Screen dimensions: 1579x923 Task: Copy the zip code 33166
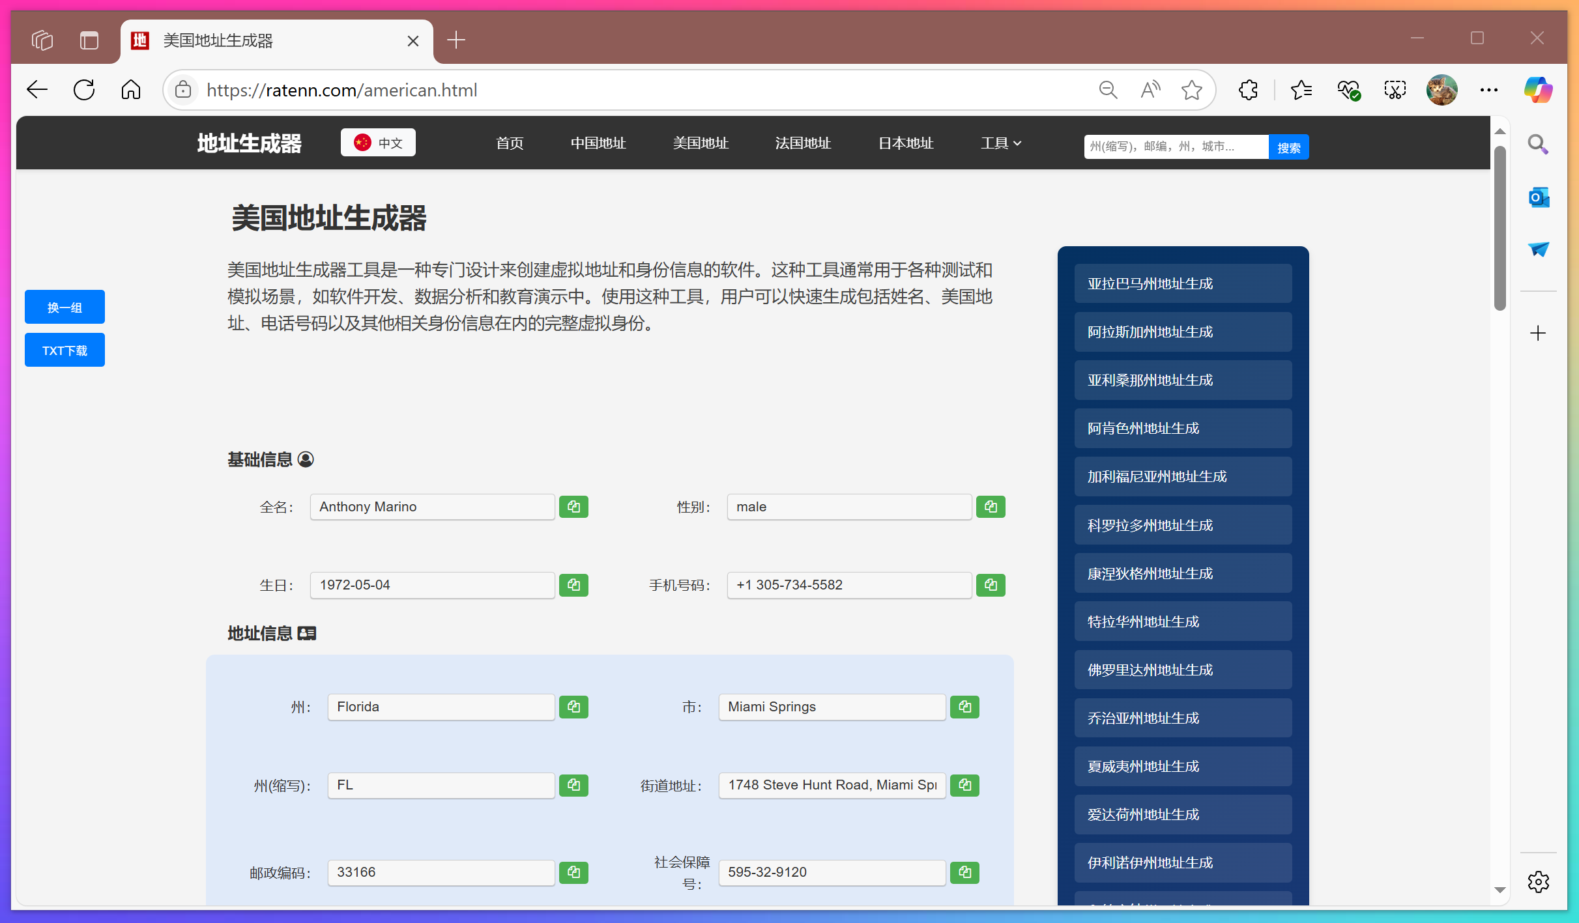click(573, 873)
